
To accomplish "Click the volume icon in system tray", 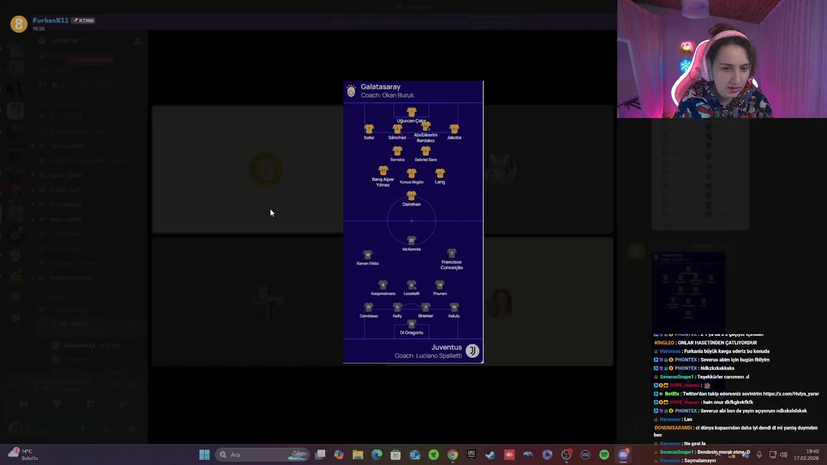I will (784, 455).
